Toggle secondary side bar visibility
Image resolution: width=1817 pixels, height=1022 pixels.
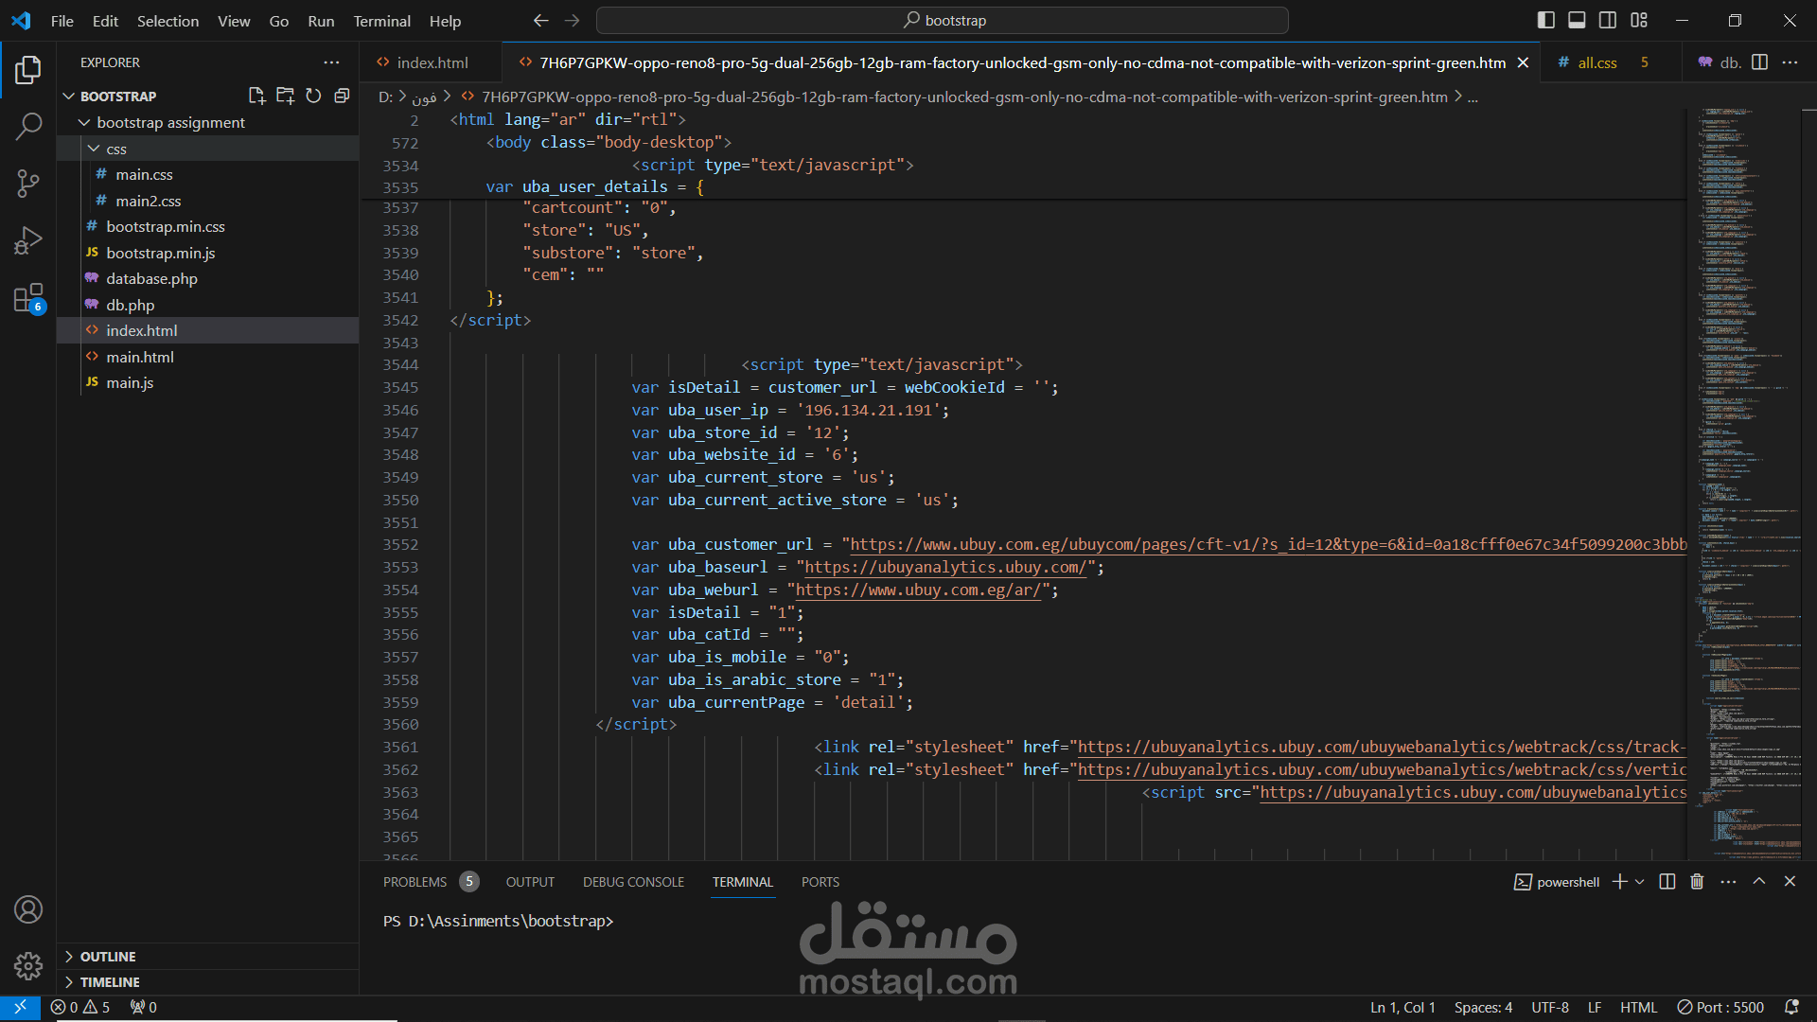pyautogui.click(x=1608, y=20)
